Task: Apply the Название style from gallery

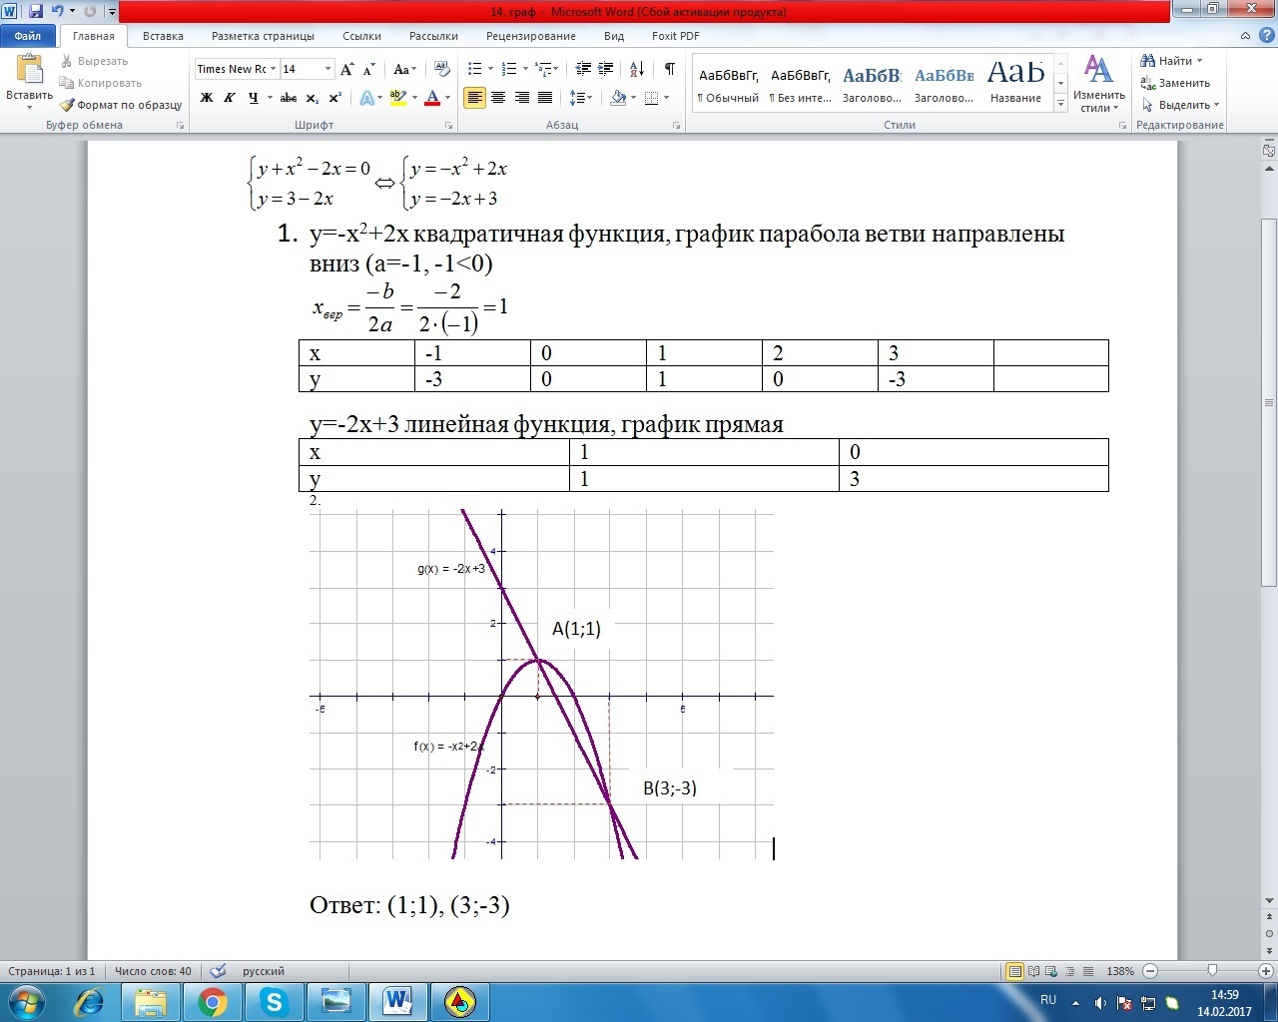Action: coord(1015,82)
